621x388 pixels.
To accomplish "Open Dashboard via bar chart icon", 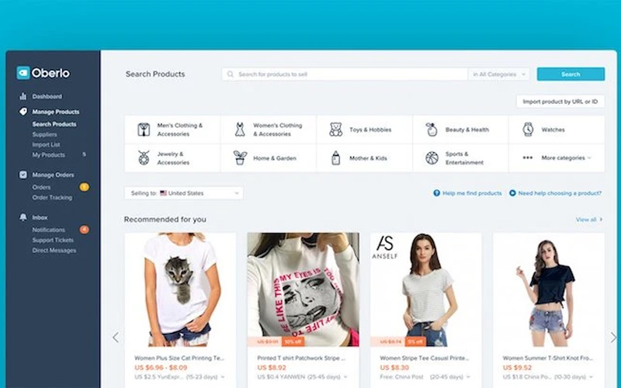I will 23,96.
